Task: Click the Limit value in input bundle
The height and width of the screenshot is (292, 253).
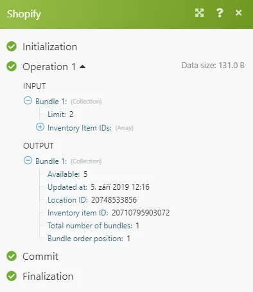Action: pos(71,114)
